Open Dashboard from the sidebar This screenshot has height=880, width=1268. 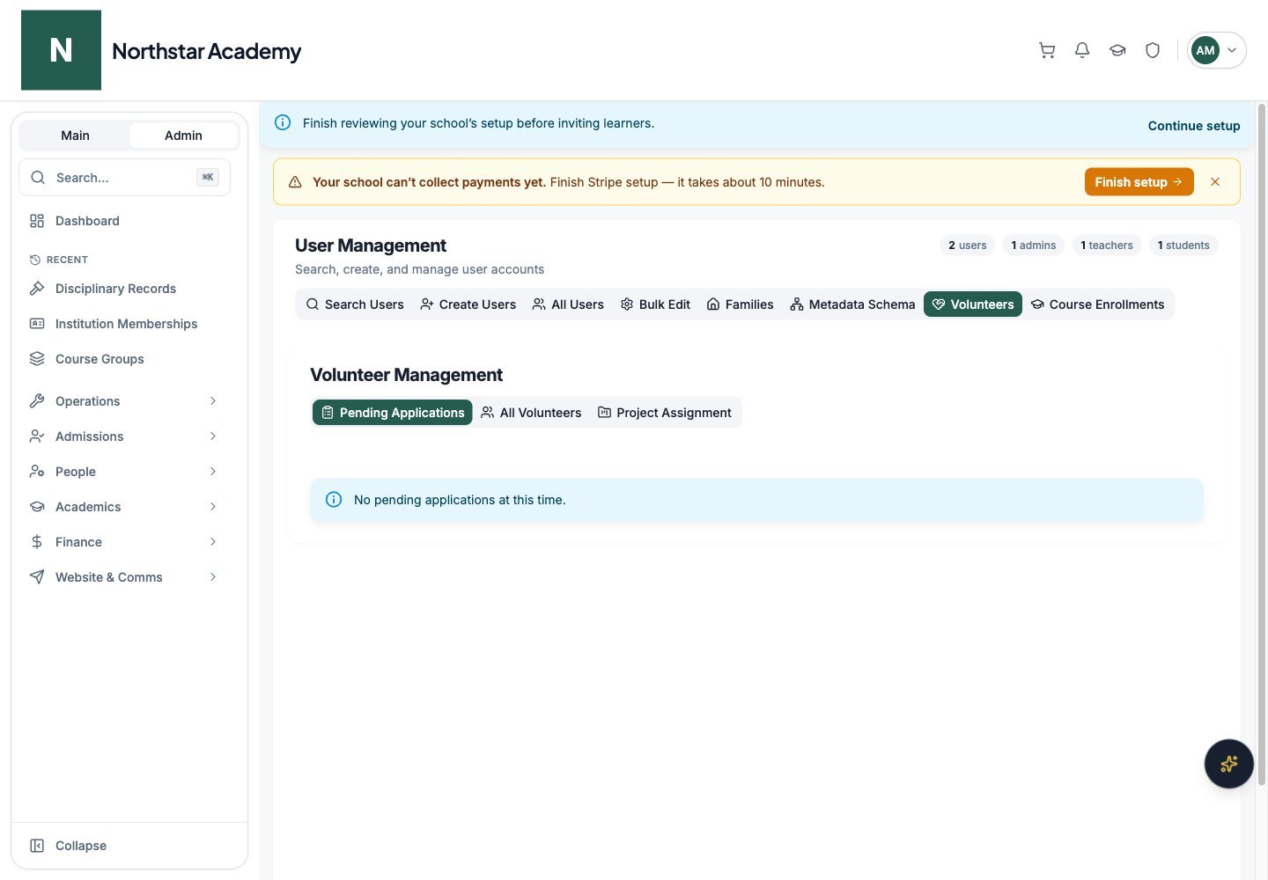pos(124,221)
